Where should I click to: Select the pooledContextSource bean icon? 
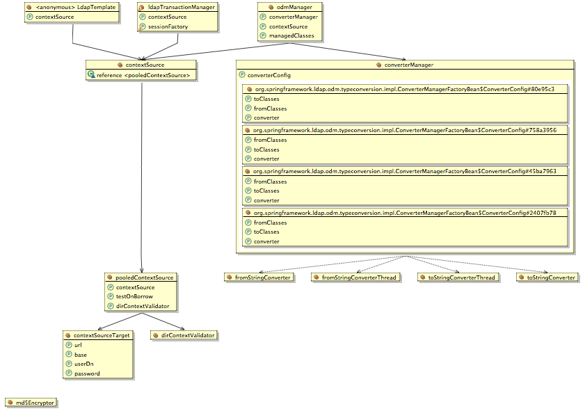coord(110,277)
